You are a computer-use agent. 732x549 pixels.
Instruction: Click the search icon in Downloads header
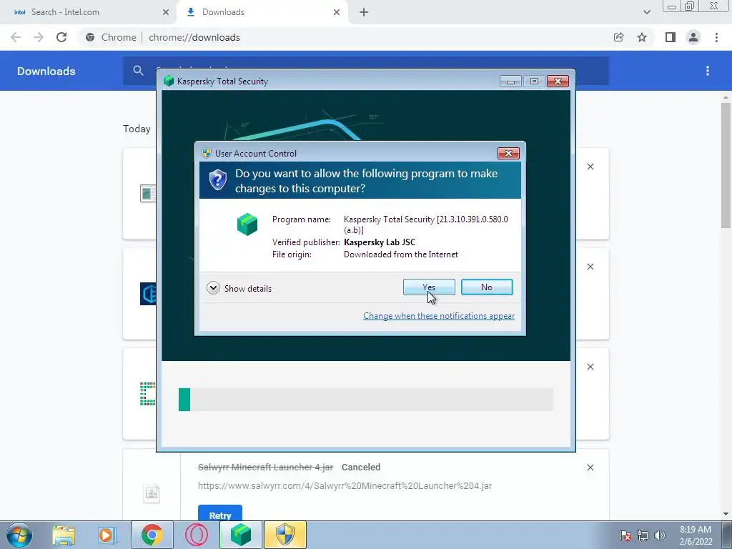tap(138, 71)
